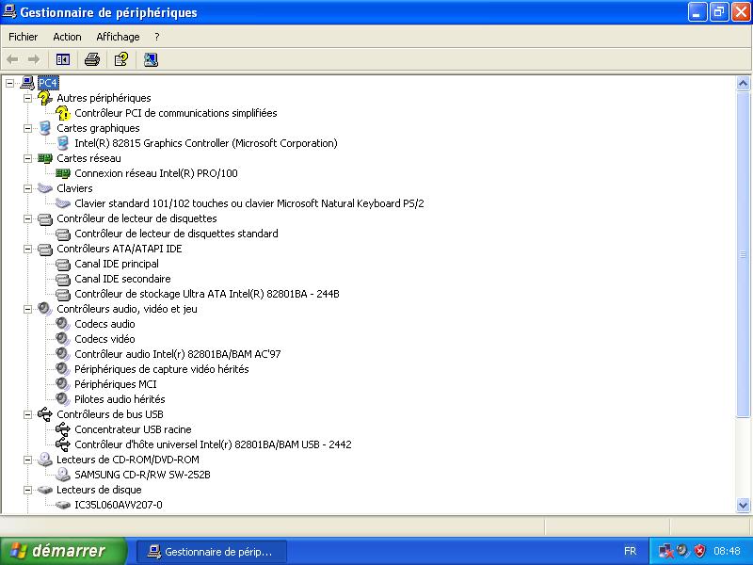Click the IC35L060AVV207-0 disk icon
753x565 pixels.
pos(63,505)
